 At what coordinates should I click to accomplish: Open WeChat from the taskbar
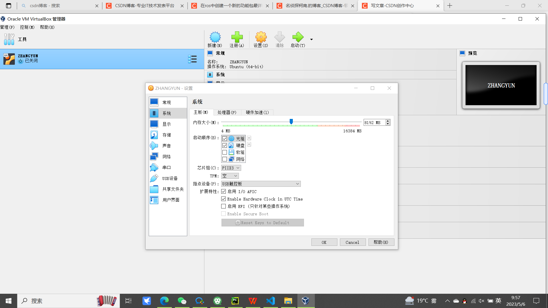(x=182, y=301)
